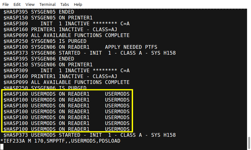
Task: Click the SYSGEN06 ON PRINTER1 line
Action: 48,65
